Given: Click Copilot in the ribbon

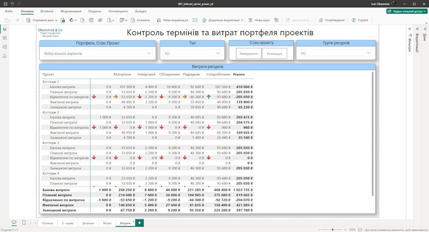Looking at the screenshot, I should (x=360, y=20).
